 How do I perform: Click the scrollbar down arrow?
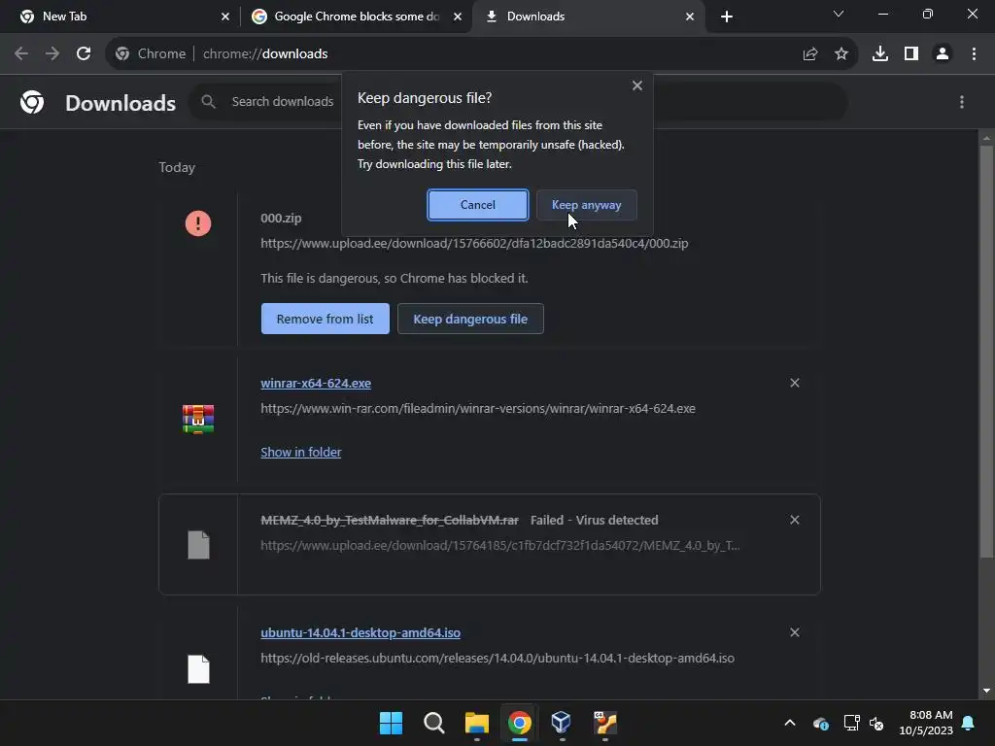point(986,691)
